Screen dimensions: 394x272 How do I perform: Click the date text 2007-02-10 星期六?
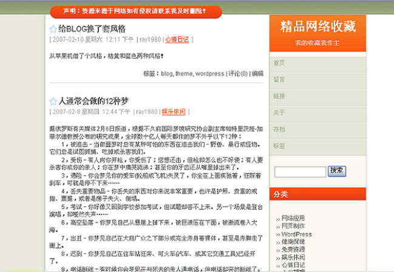pyautogui.click(x=78, y=39)
